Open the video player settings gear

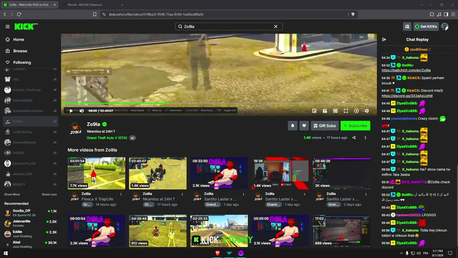coord(367,111)
